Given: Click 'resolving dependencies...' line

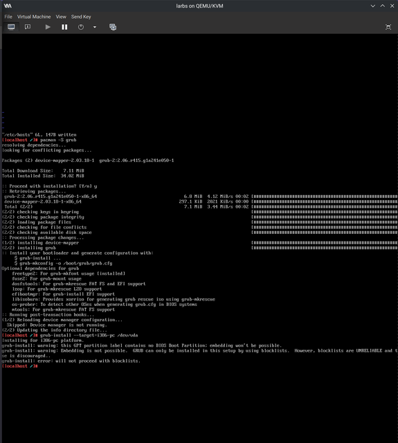Looking at the screenshot, I should point(34,145).
